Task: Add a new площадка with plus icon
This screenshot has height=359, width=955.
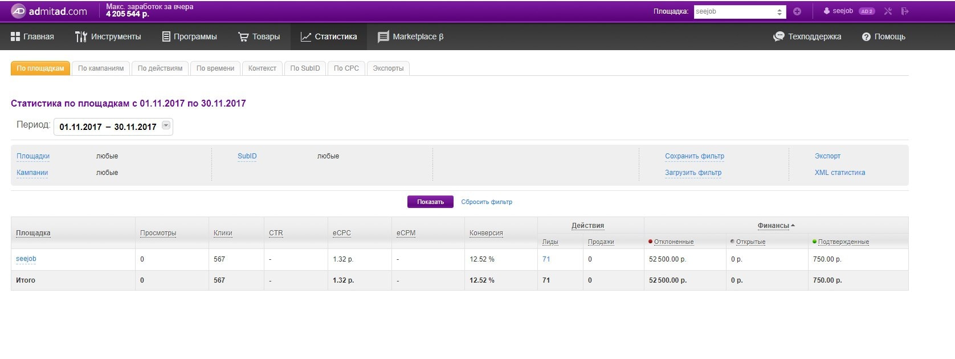Action: [x=797, y=11]
